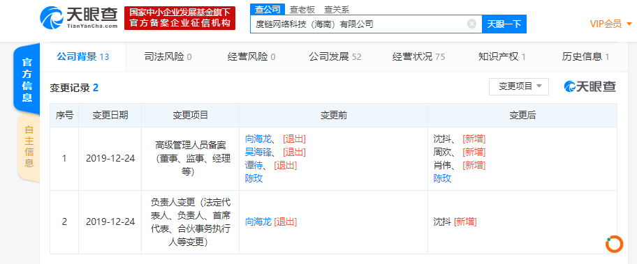Click 负责人变更 change item cell
The height and width of the screenshot is (264, 637).
pyautogui.click(x=191, y=222)
